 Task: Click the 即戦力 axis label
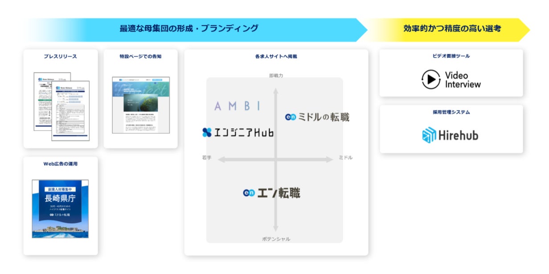pos(276,76)
